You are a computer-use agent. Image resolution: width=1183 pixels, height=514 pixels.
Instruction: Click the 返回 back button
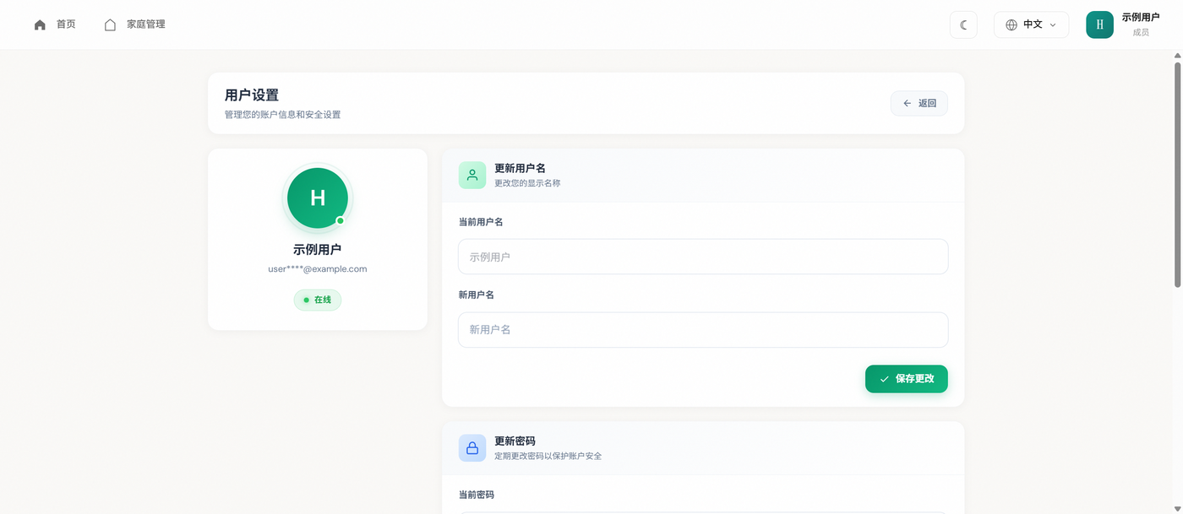(x=919, y=103)
